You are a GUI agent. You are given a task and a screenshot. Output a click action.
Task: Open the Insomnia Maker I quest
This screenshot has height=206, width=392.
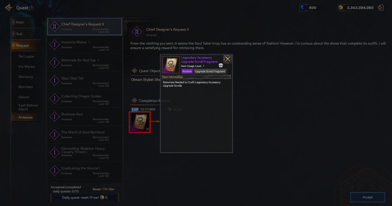coord(85,45)
